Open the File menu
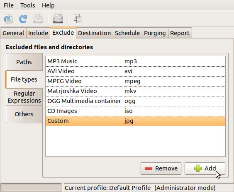 point(9,5)
